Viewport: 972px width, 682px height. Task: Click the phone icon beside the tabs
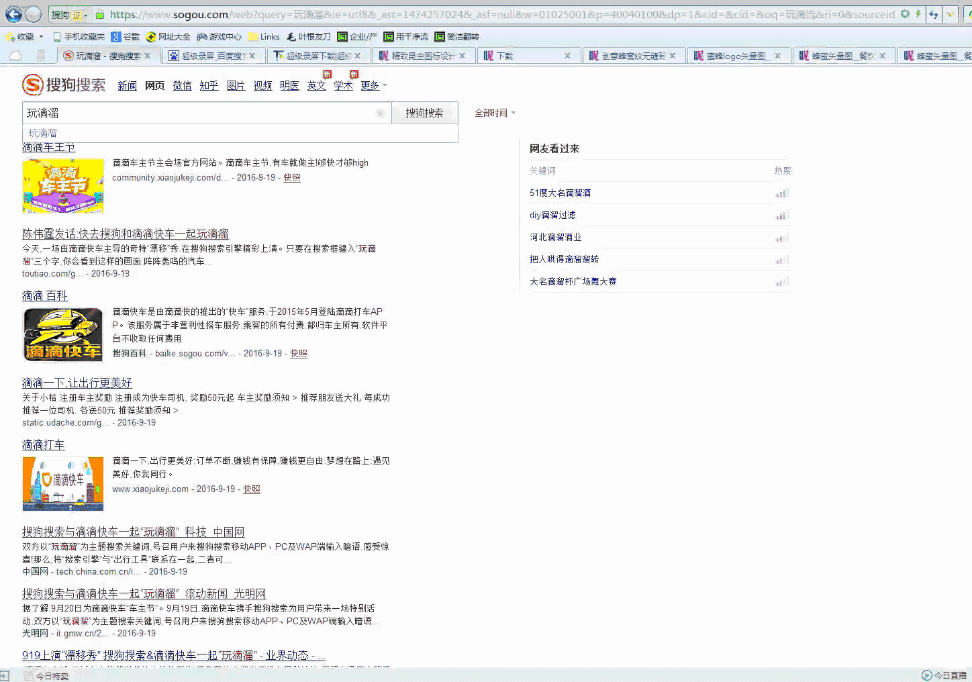coord(41,56)
